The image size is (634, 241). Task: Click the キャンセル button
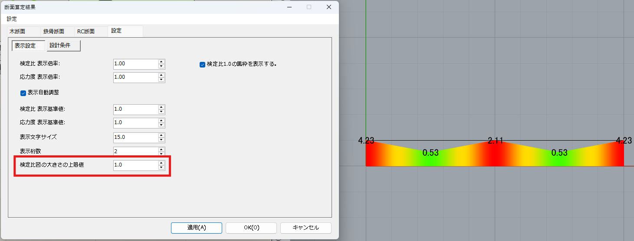click(306, 228)
